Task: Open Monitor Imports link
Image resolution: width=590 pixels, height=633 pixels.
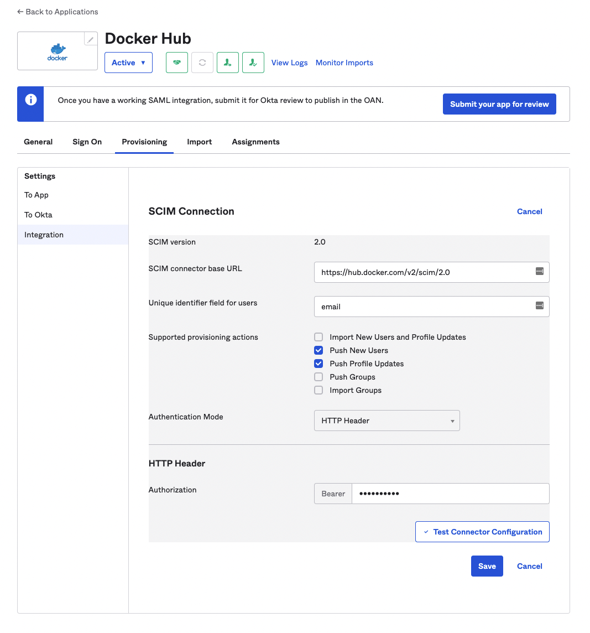Action: tap(344, 63)
